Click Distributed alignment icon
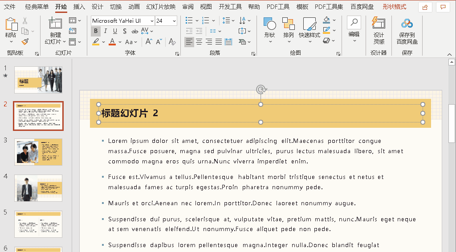The width and height of the screenshot is (456, 252). click(228, 42)
